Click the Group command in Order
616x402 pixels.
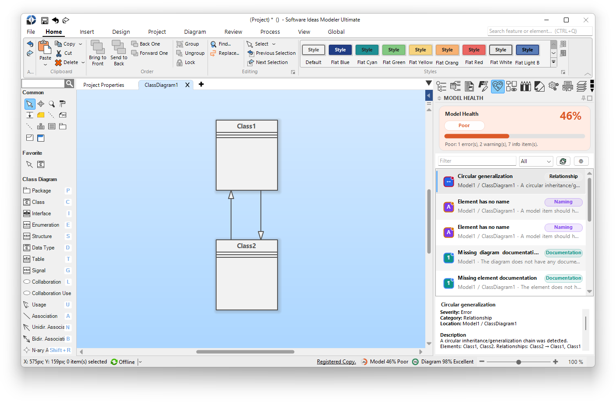coord(188,44)
